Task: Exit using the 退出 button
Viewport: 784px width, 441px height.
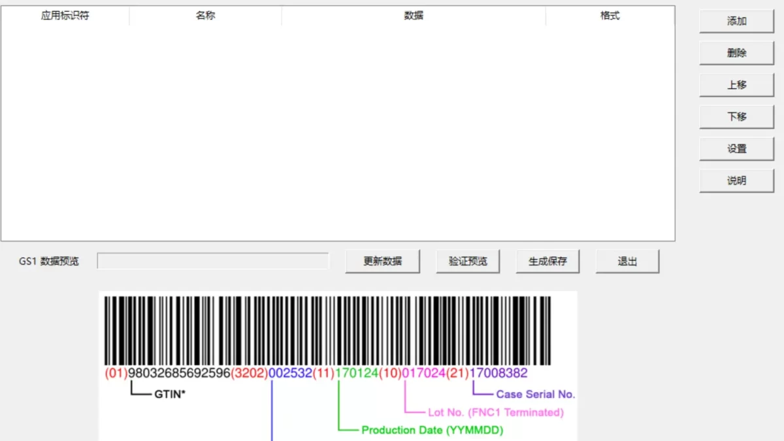Action: [x=627, y=261]
